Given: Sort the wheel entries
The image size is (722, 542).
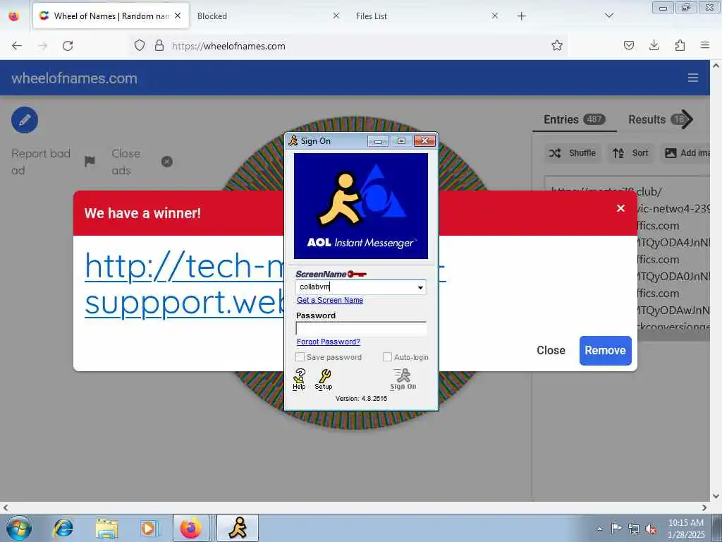Looking at the screenshot, I should click(630, 153).
